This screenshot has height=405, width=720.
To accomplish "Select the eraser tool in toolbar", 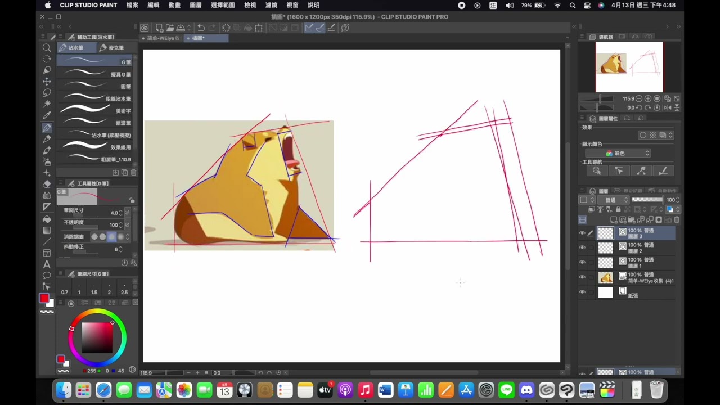I will tap(47, 184).
